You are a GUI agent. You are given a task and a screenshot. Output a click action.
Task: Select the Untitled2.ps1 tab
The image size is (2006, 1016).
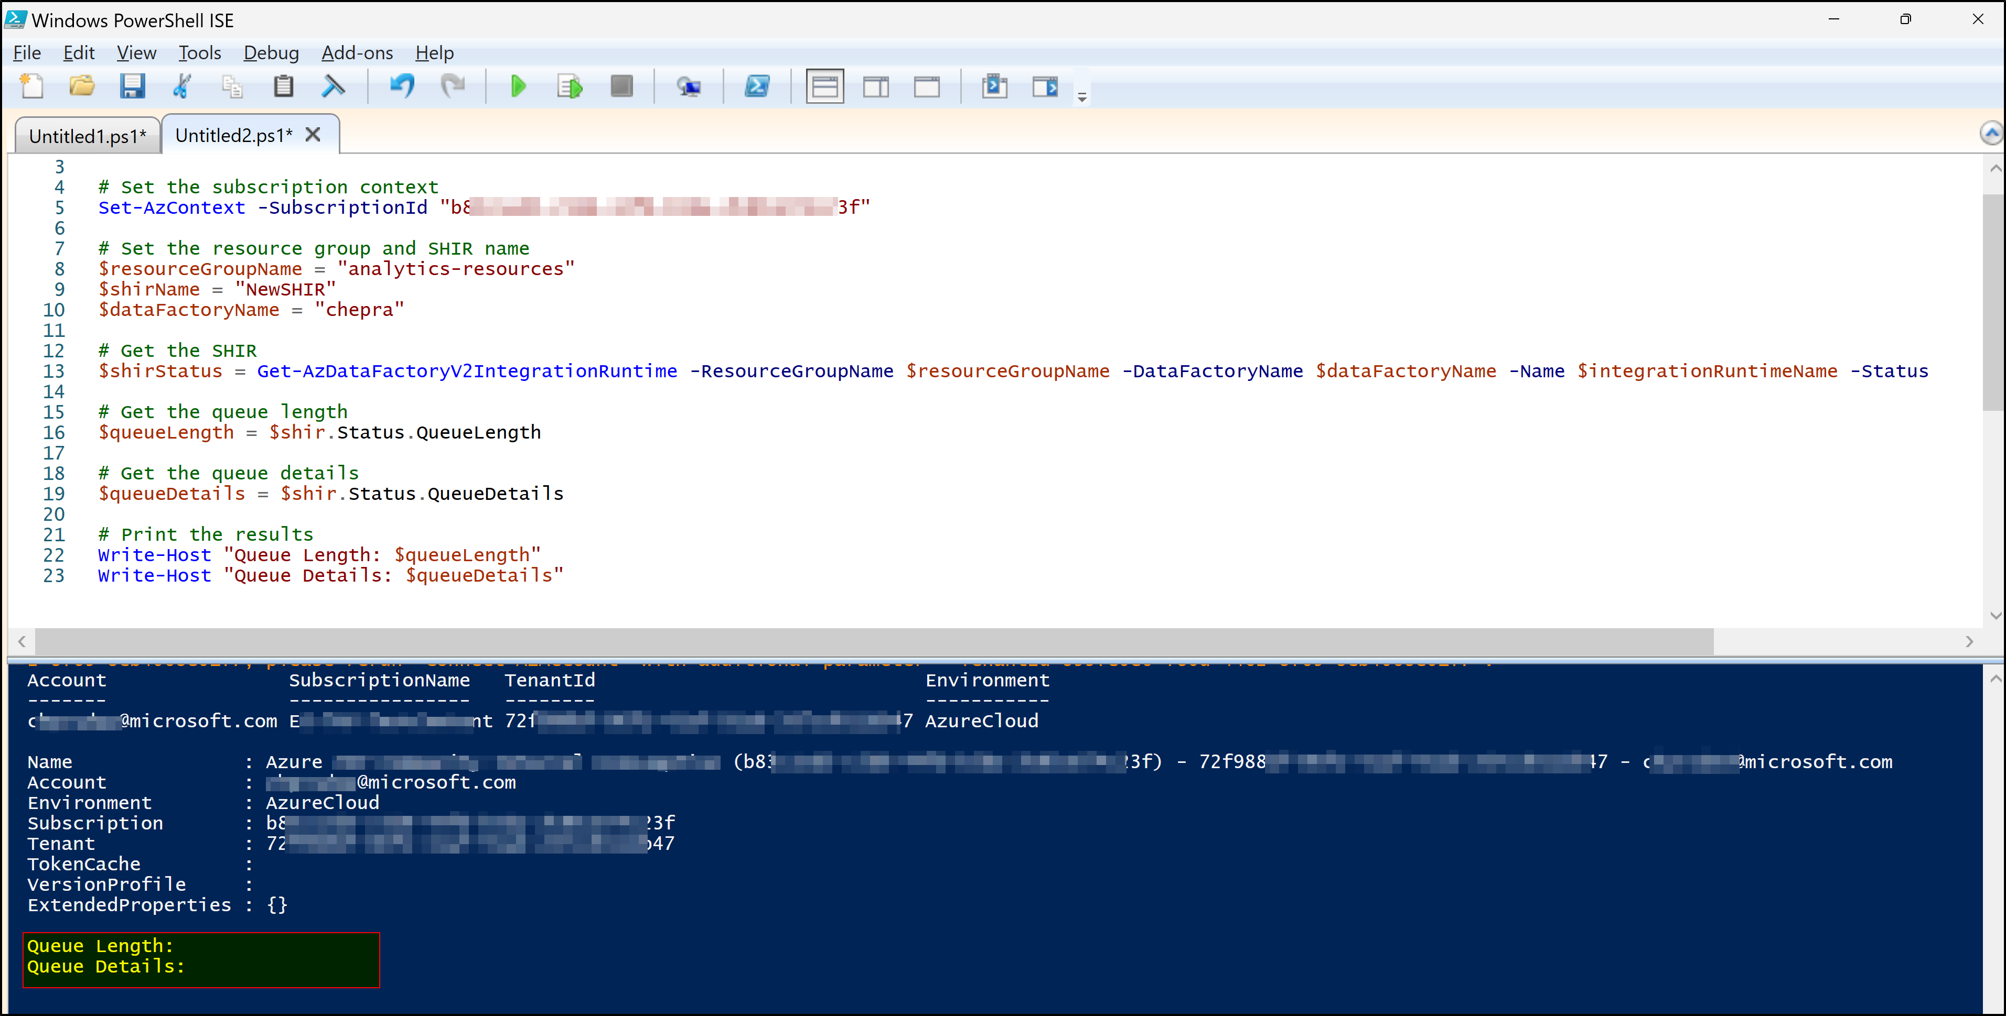pyautogui.click(x=233, y=135)
